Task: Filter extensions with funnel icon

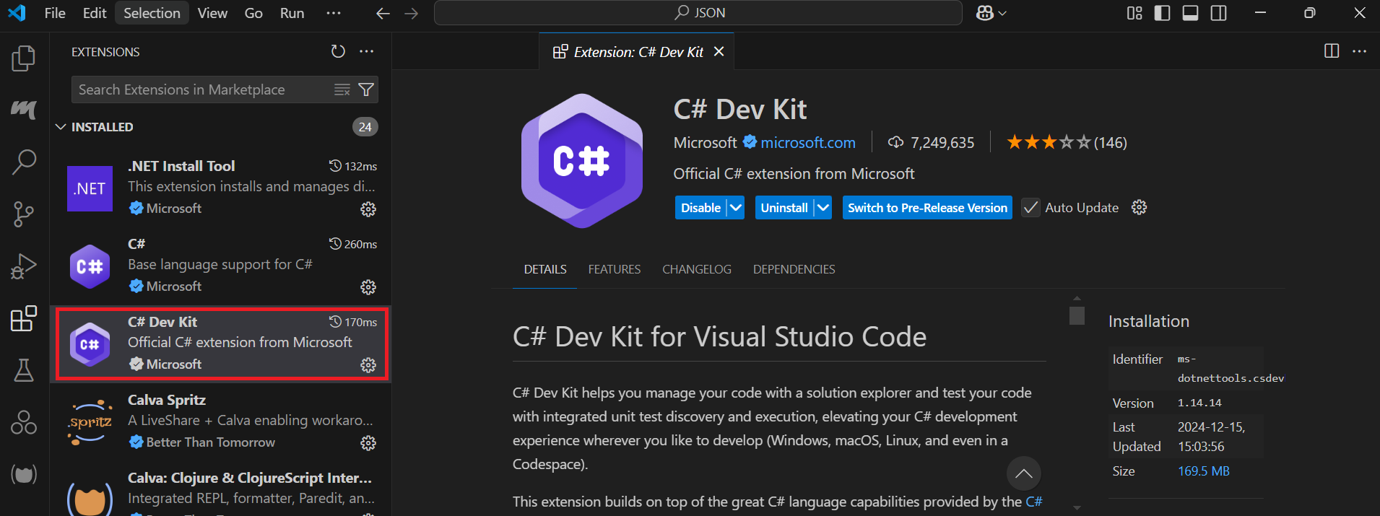Action: (366, 89)
